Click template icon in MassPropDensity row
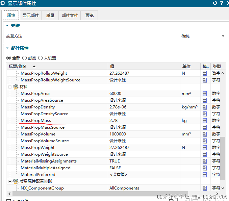The image size is (229, 201). [x=205, y=107]
